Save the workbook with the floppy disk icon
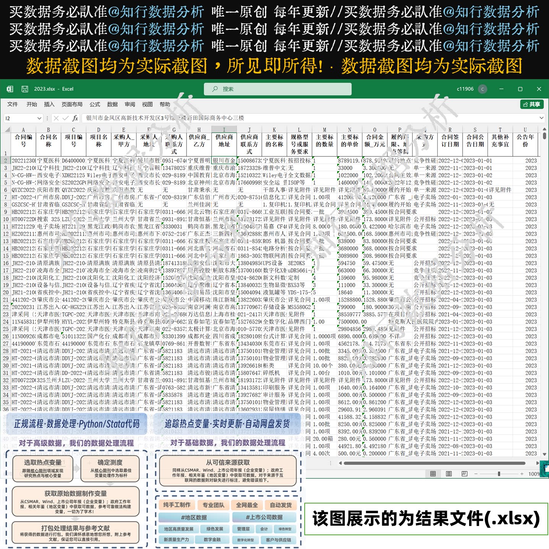Viewport: 549px width, 549px height. tap(25, 89)
